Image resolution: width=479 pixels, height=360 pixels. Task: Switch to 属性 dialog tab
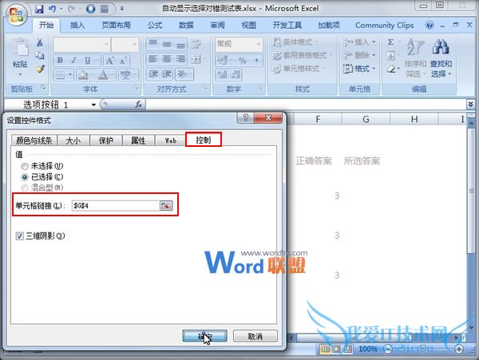click(x=138, y=140)
